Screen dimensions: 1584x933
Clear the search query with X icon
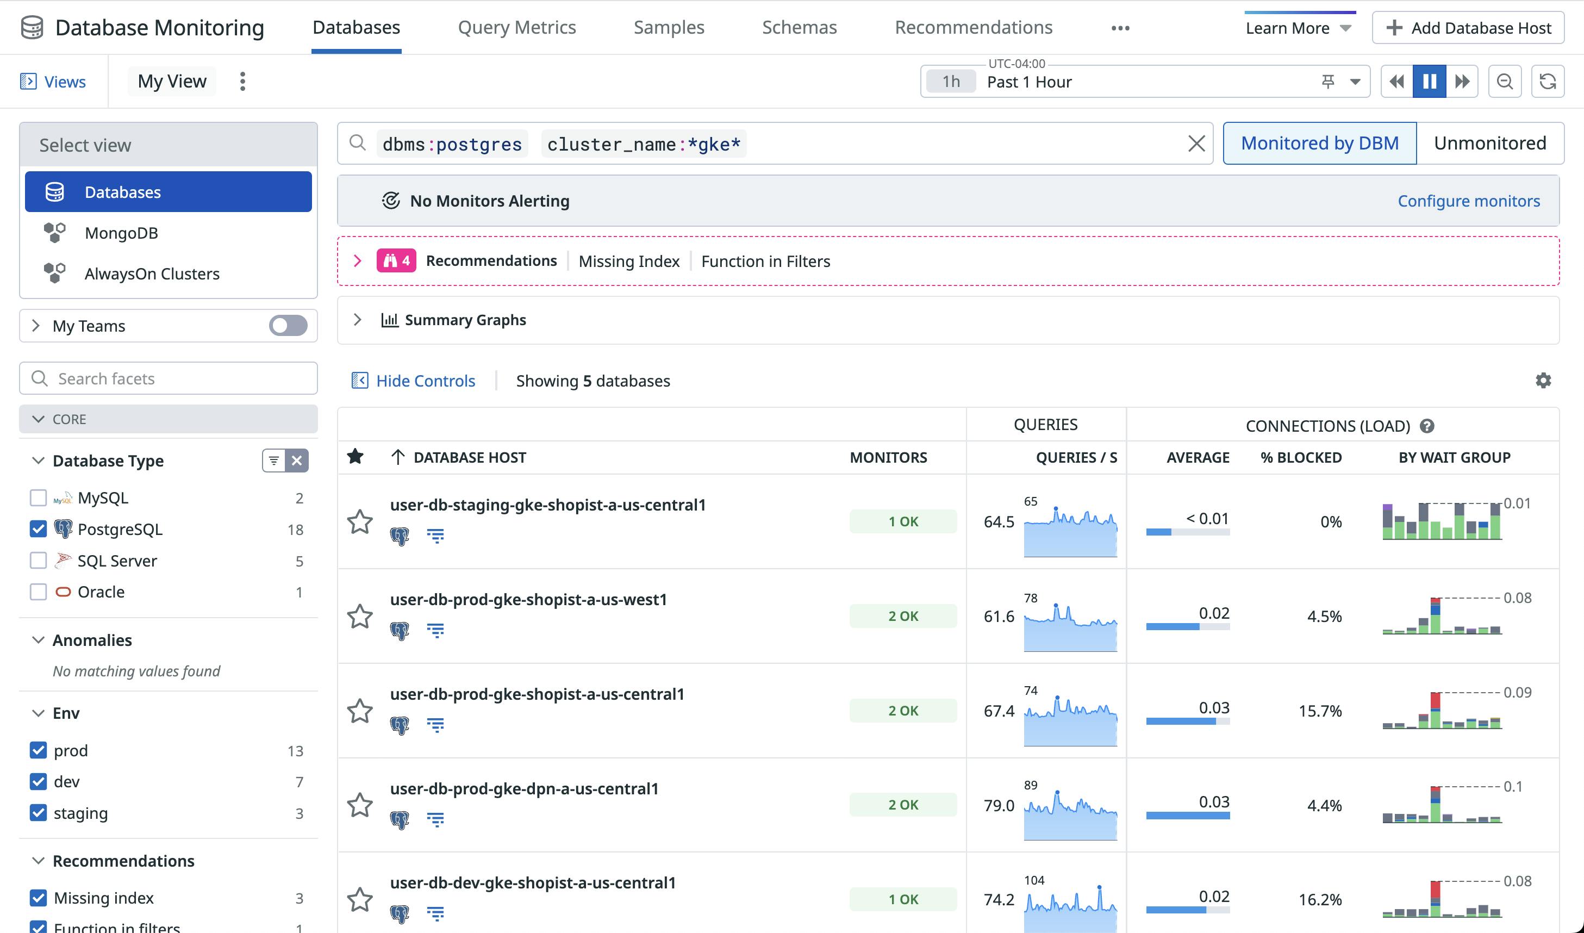1196,144
